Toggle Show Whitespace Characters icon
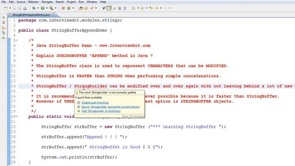This screenshot has width=295, height=166. point(125,8)
